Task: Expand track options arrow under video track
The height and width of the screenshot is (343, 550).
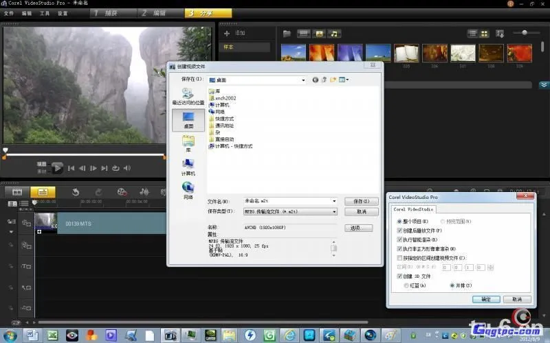Action: pos(11,232)
